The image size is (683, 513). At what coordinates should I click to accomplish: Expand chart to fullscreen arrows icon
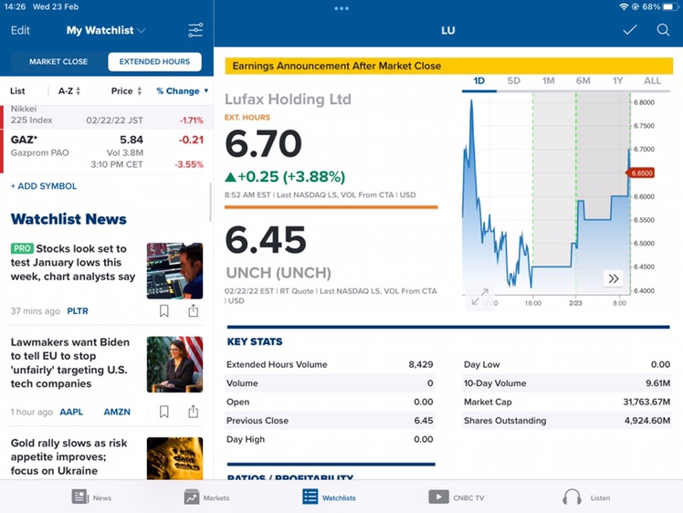pos(480,297)
